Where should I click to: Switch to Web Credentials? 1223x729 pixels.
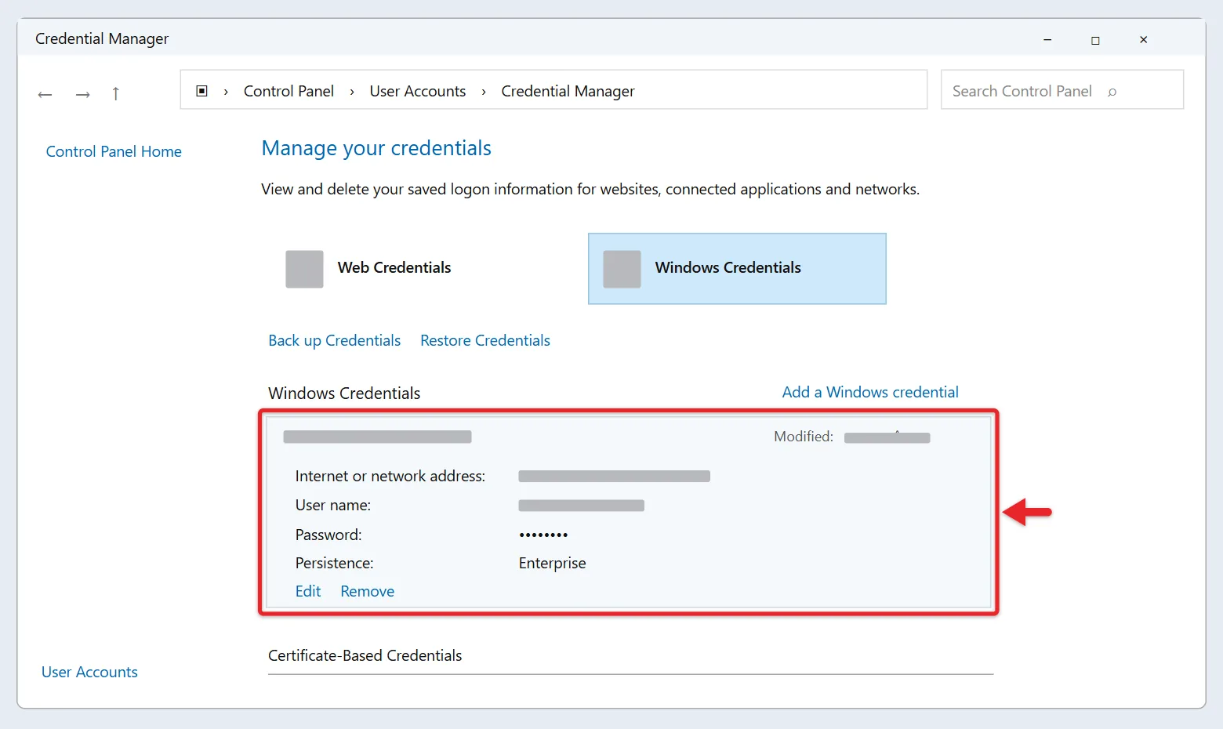(x=394, y=267)
